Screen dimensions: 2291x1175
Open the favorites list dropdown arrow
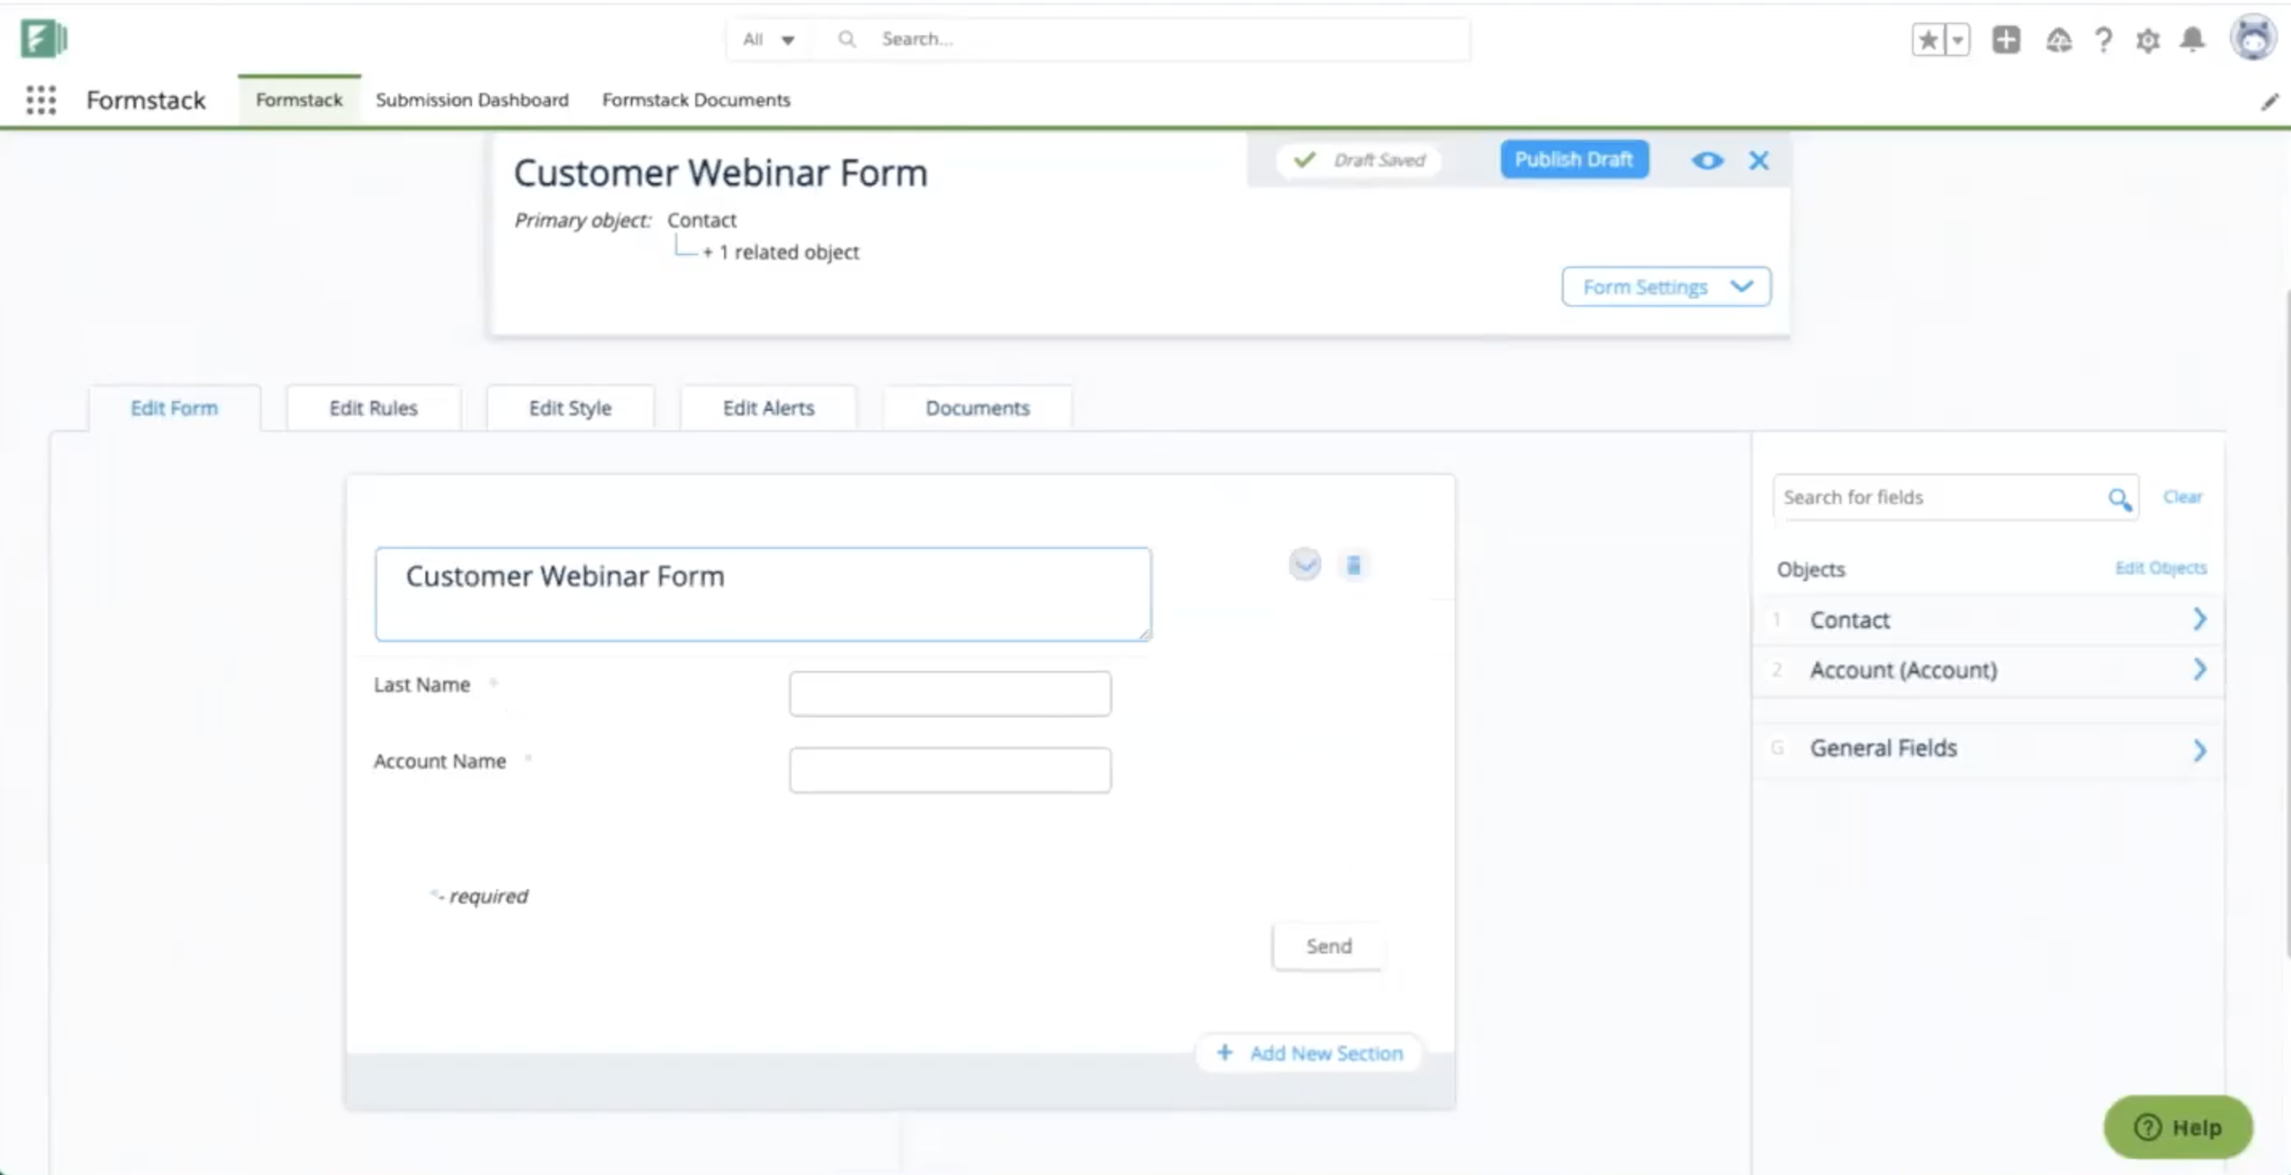click(1958, 40)
